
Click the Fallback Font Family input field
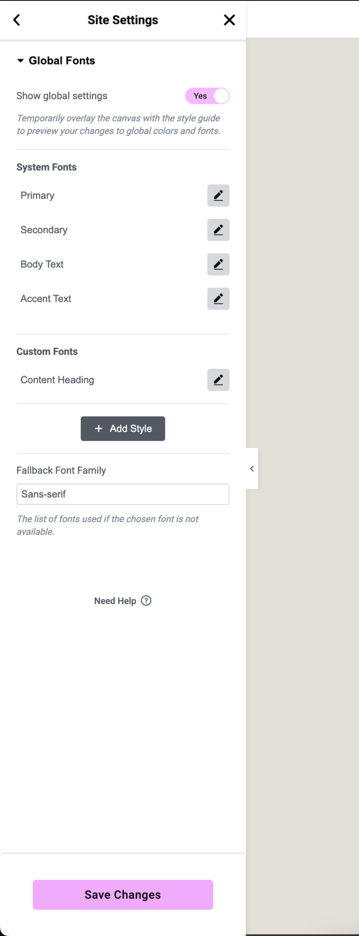[123, 494]
